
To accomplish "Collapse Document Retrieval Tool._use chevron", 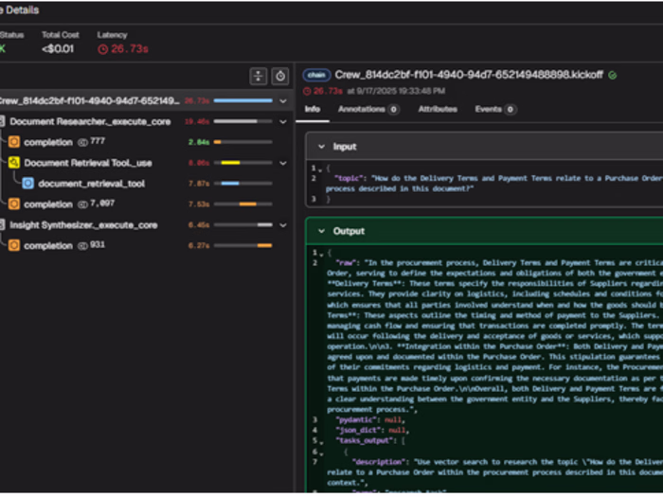I will click(x=283, y=163).
